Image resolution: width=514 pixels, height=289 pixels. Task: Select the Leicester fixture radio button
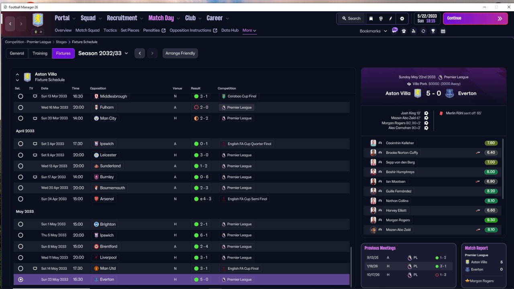click(20, 155)
